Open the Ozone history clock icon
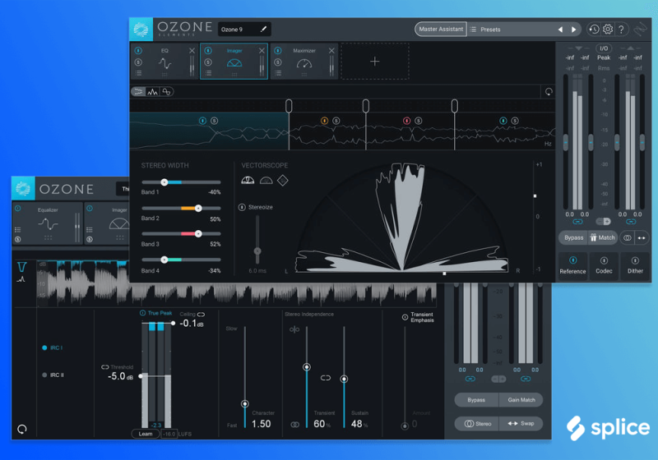This screenshot has width=658, height=460. [x=595, y=30]
